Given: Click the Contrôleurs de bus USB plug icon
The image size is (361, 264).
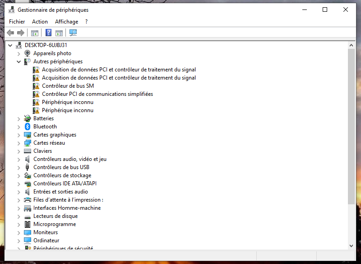Looking at the screenshot, I should pyautogui.click(x=28, y=167).
